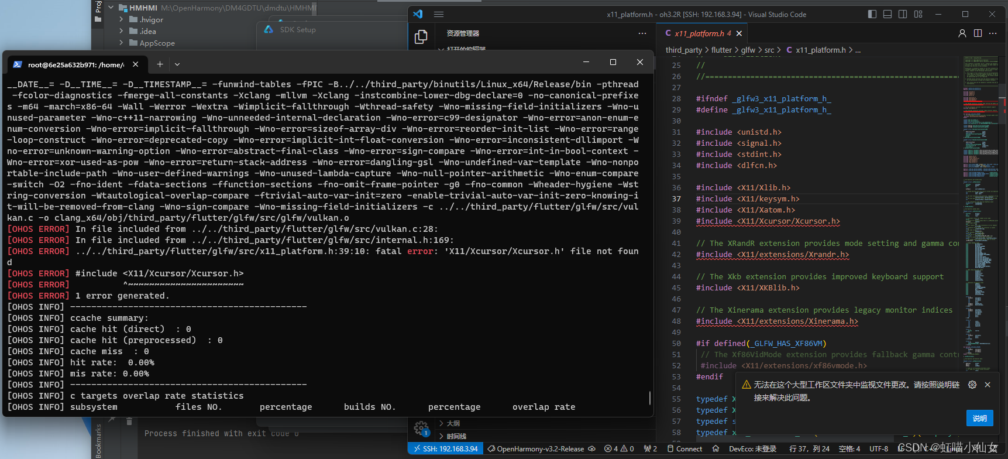Click UTF-8 encoding indicator
Image resolution: width=1008 pixels, height=459 pixels.
[879, 449]
